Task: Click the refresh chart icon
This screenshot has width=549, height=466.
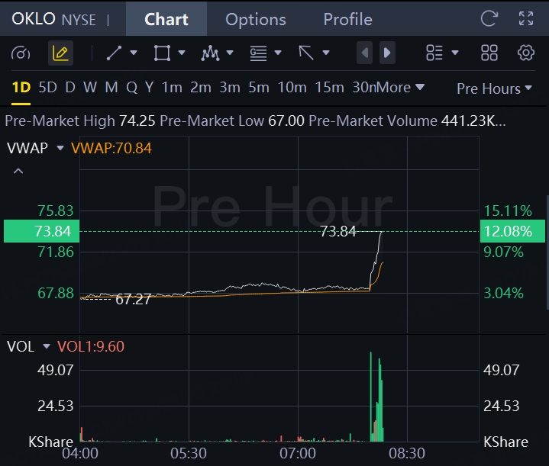Action: 489,18
